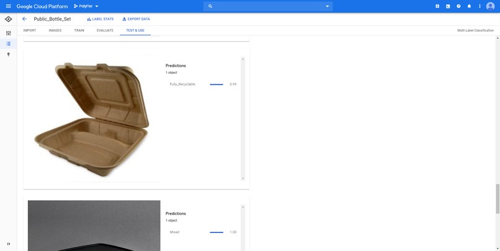500x251 pixels.
Task: Click the back arrow next to Public_Bottle_Set
Action: 24,19
